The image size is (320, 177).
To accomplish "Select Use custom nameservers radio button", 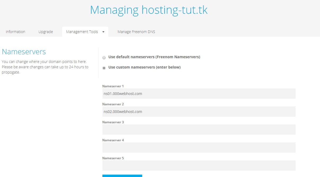I will [104, 68].
